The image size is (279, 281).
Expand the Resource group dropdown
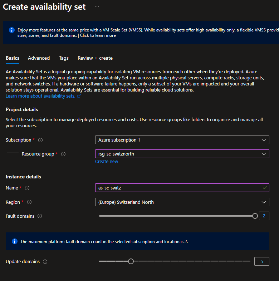[182, 154]
